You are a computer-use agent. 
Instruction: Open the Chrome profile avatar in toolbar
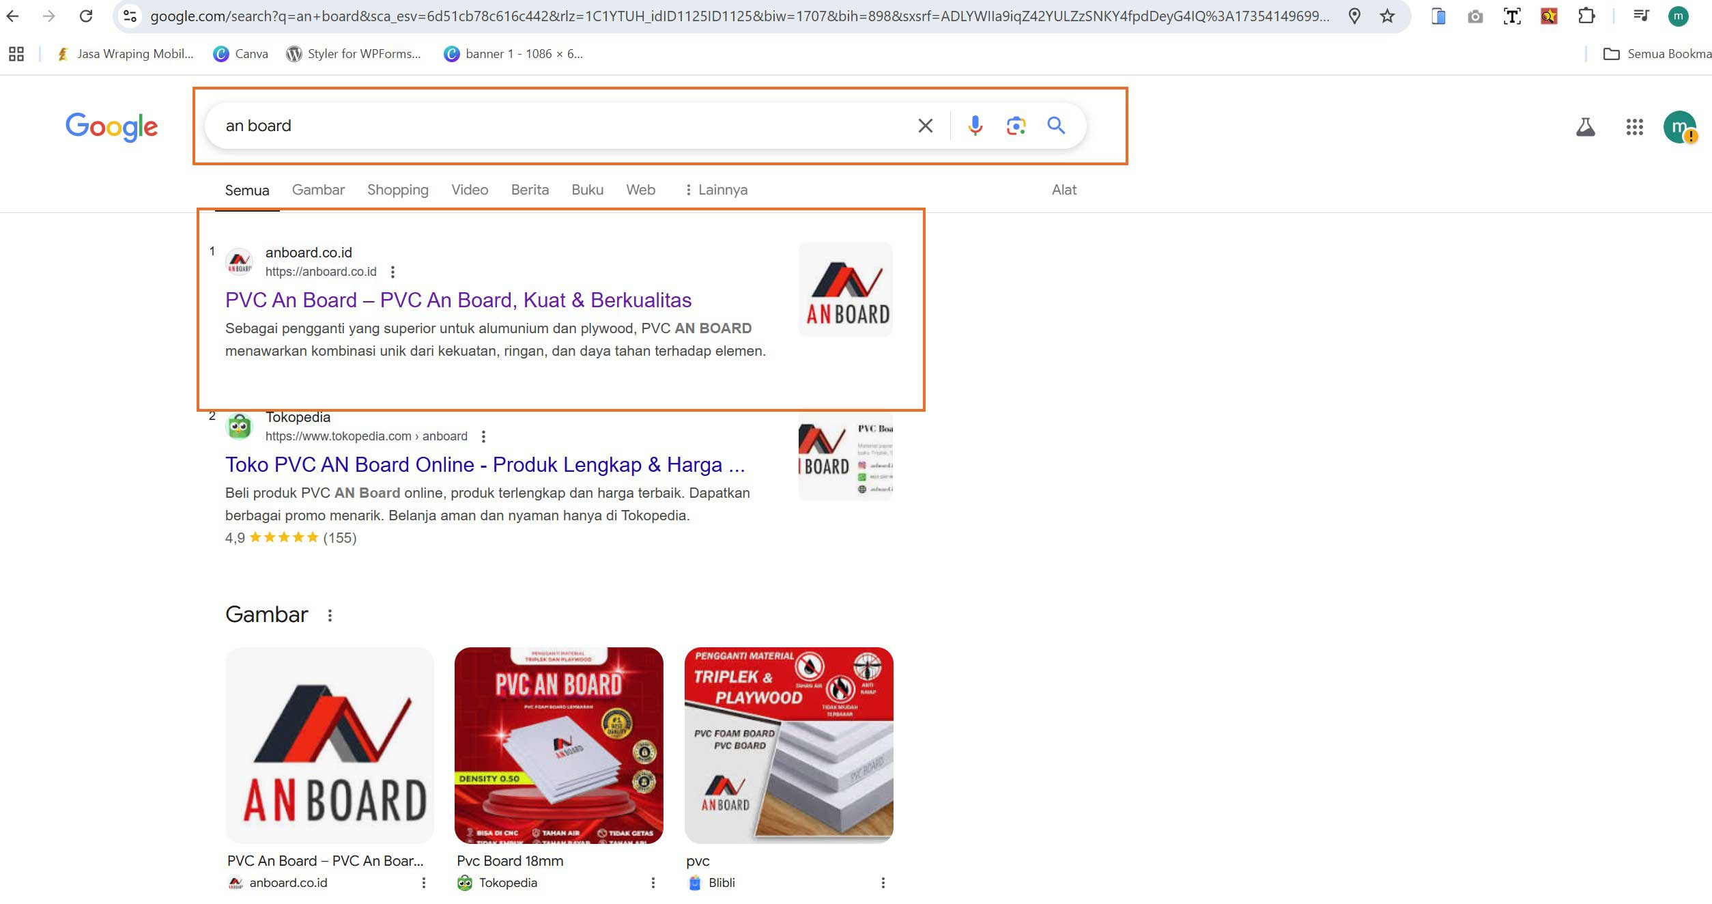[x=1678, y=16]
